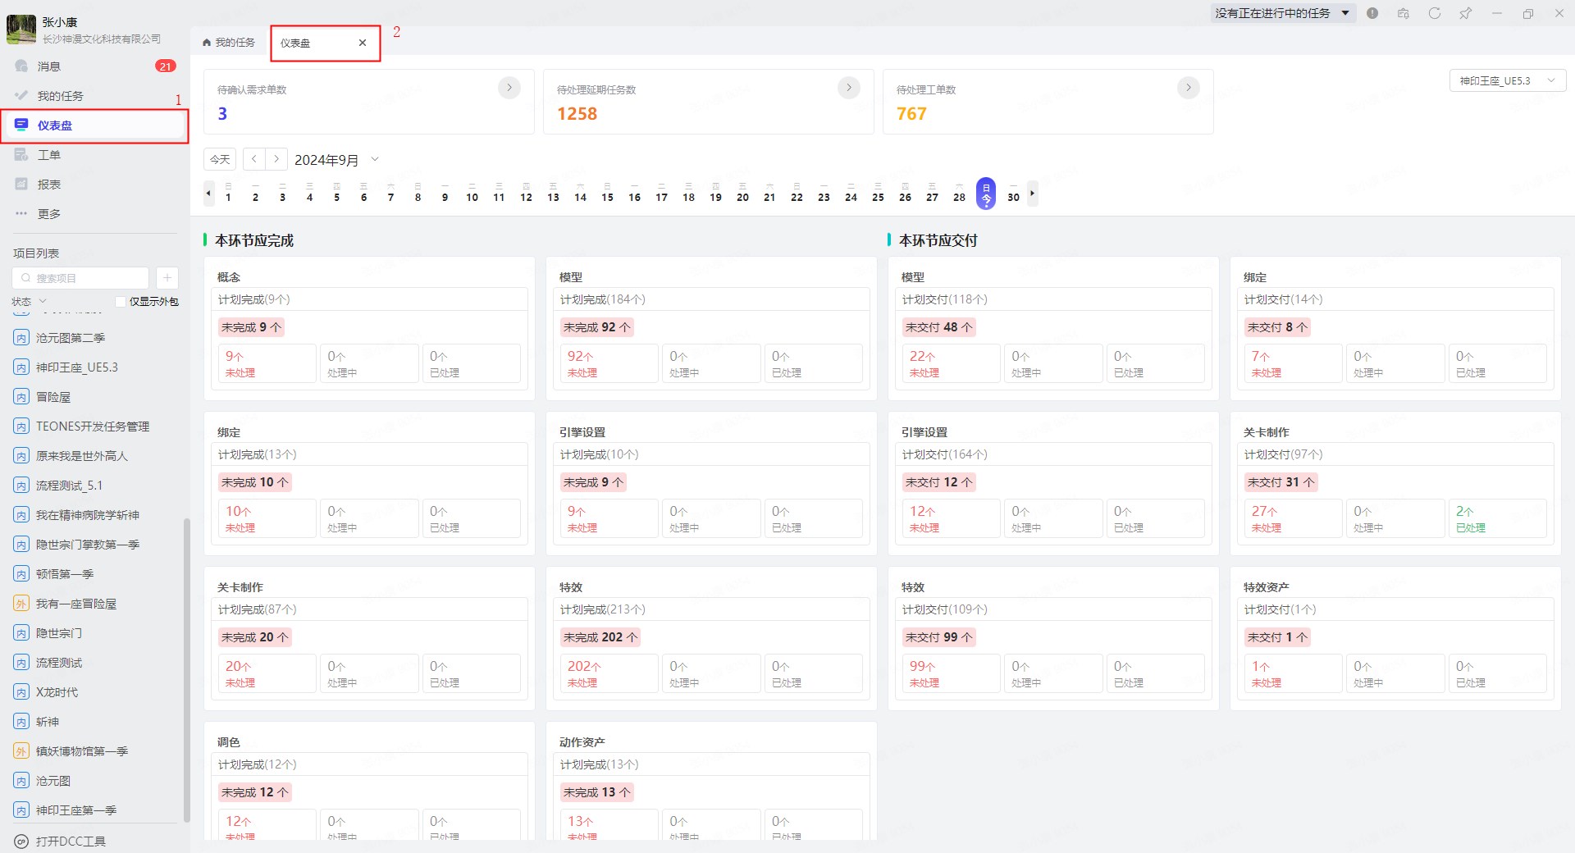Click the exclamation alert icon
Image resolution: width=1575 pixels, height=853 pixels.
pyautogui.click(x=1372, y=13)
